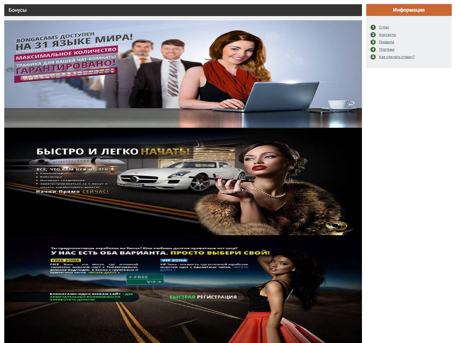Open the Быстро и легко начать banner
Viewport: 456px width, 343px height.
pyautogui.click(x=183, y=181)
